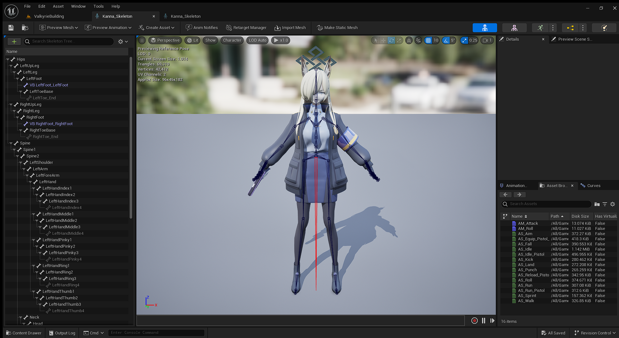Image resolution: width=619 pixels, height=338 pixels.
Task: Switch to Animation Blueprint mode icon
Action: pos(570,28)
